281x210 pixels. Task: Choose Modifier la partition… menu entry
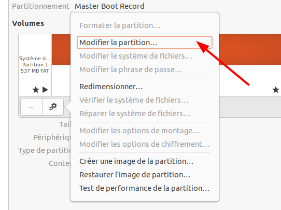145,43
